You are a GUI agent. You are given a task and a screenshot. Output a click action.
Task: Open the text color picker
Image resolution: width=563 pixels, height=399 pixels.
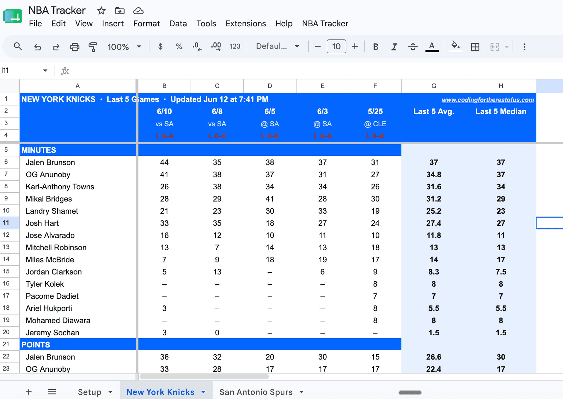tap(432, 47)
